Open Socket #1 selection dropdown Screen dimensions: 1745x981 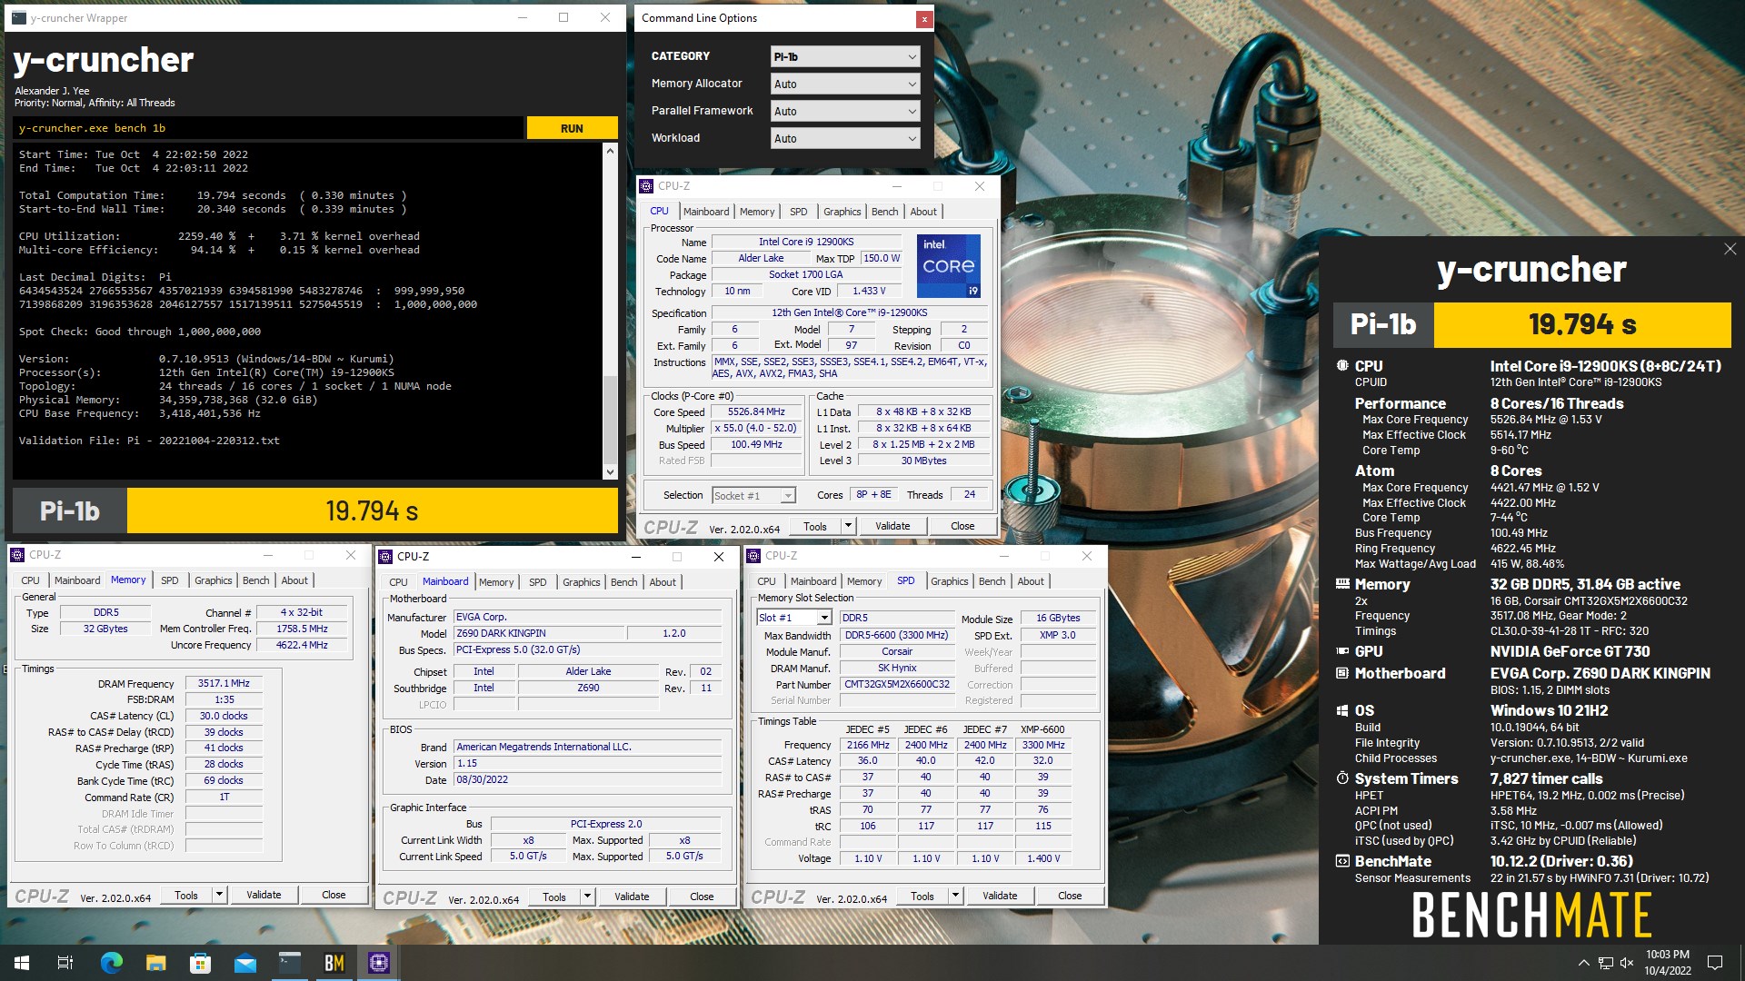coord(753,495)
